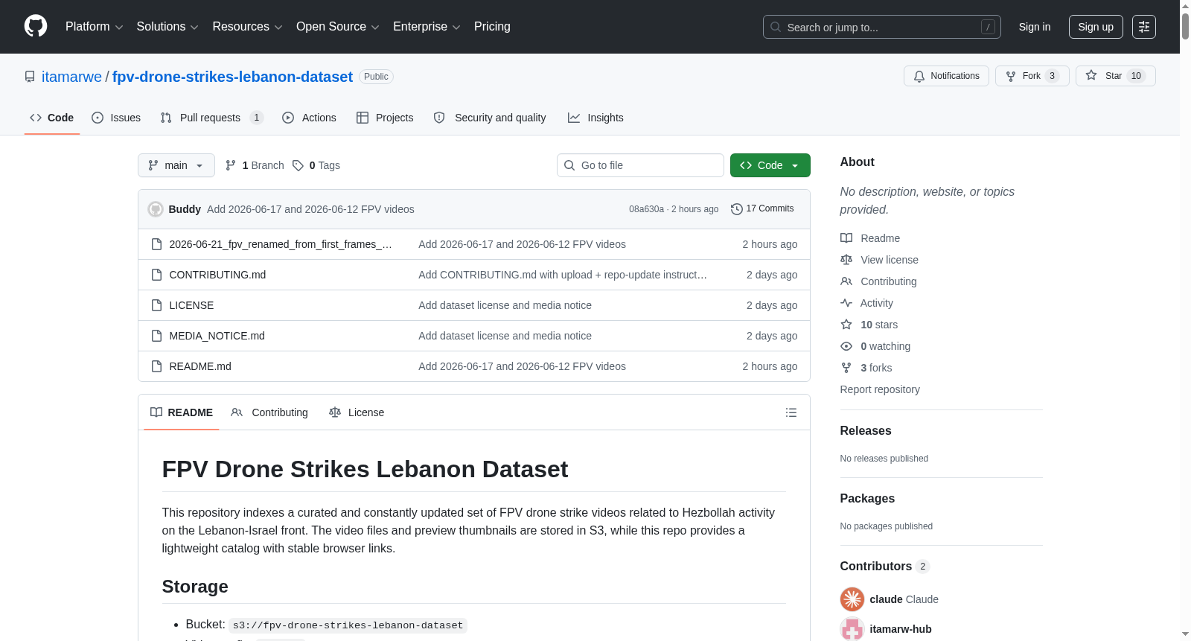Click file icon of 2026-06-21_fpv_renamed file
The image size is (1191, 641).
pos(156,244)
